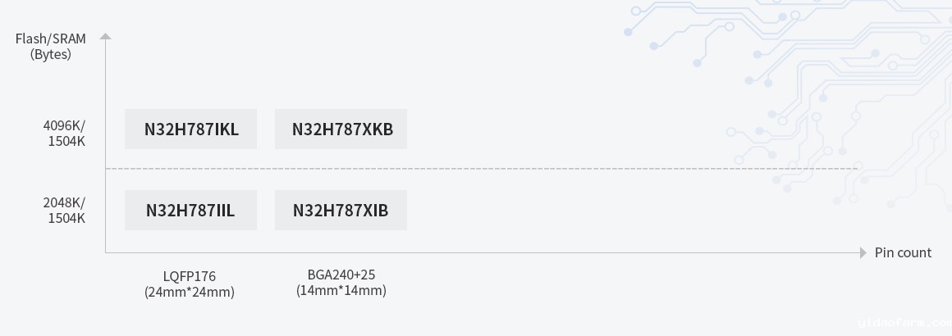Select the 4096K/1504K memory label
Viewport: 952px width, 336px height.
tap(64, 134)
